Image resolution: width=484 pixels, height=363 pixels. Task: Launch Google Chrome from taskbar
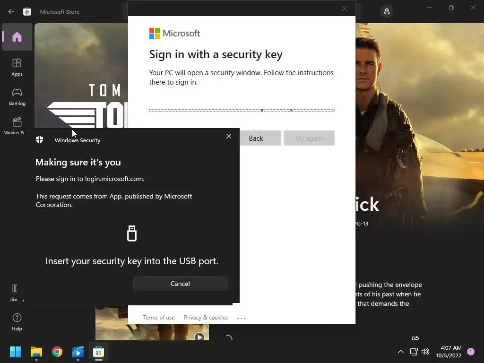point(57,352)
